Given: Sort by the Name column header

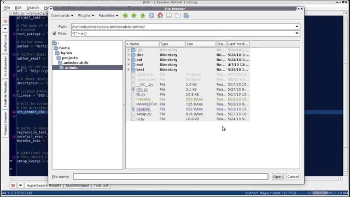Looking at the screenshot, I should coord(142,44).
